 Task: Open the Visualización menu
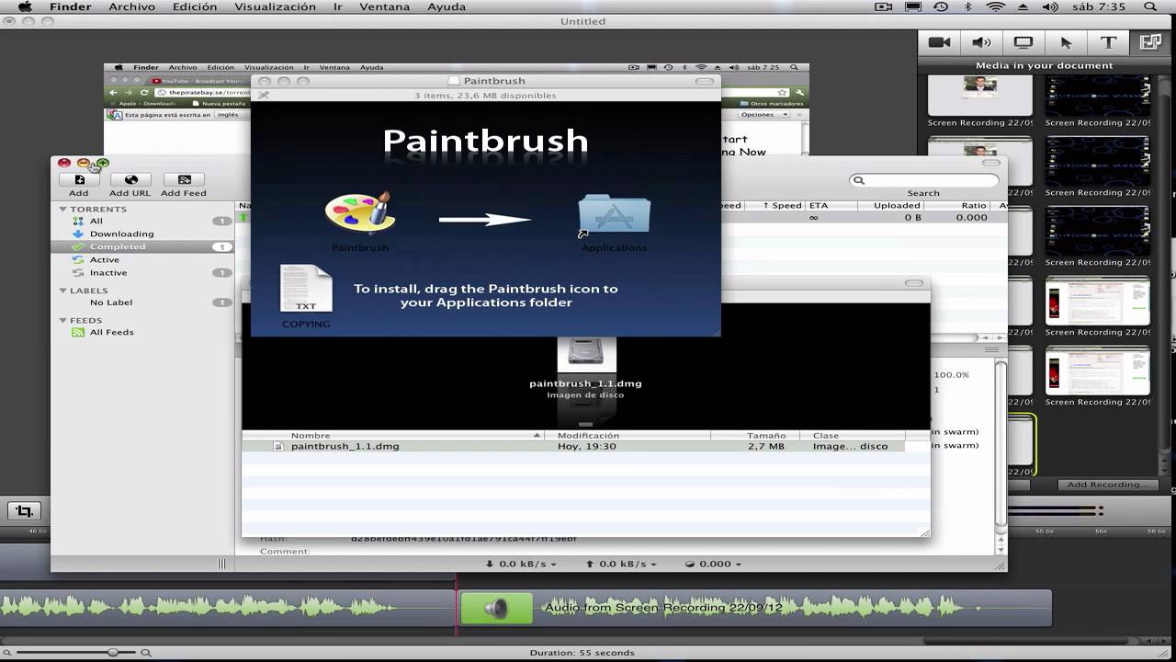275,6
